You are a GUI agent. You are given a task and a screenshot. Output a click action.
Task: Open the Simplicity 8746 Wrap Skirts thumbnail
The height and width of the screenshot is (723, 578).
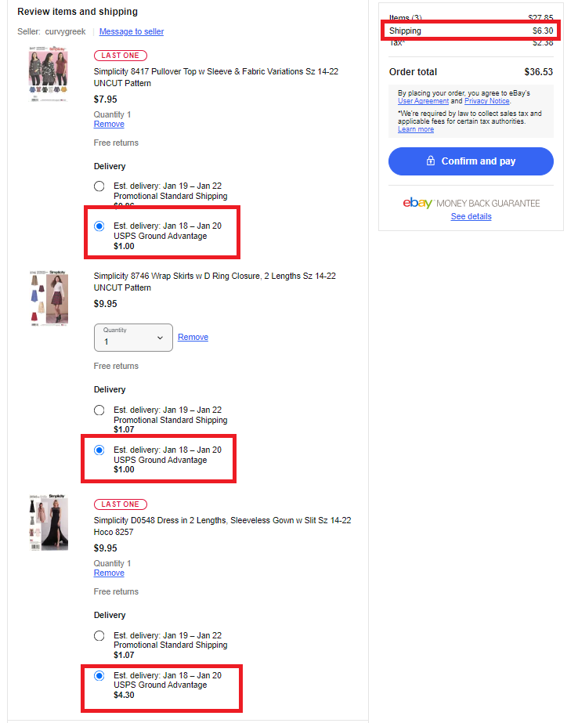coord(49,298)
